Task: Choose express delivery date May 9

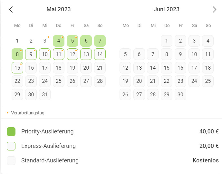Action: pyautogui.click(x=31, y=54)
